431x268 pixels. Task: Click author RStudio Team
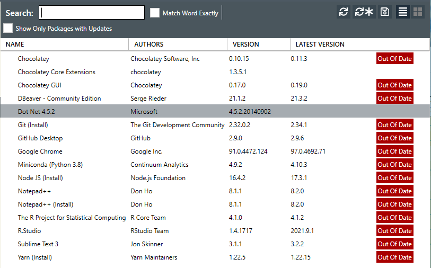tap(149, 231)
